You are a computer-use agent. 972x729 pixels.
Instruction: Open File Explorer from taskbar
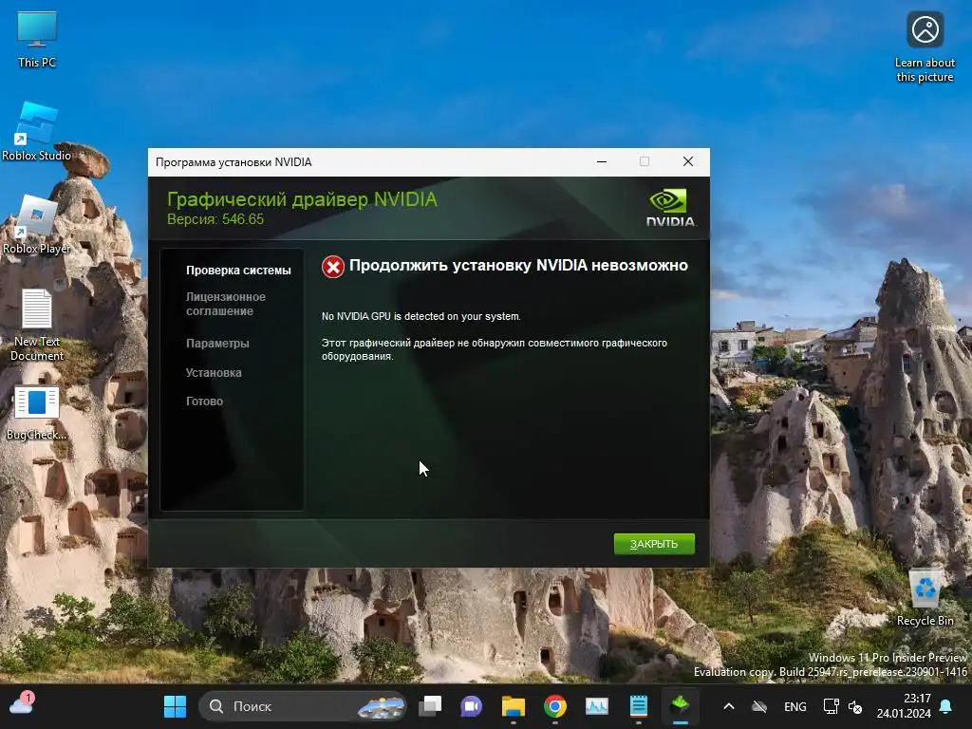click(514, 706)
